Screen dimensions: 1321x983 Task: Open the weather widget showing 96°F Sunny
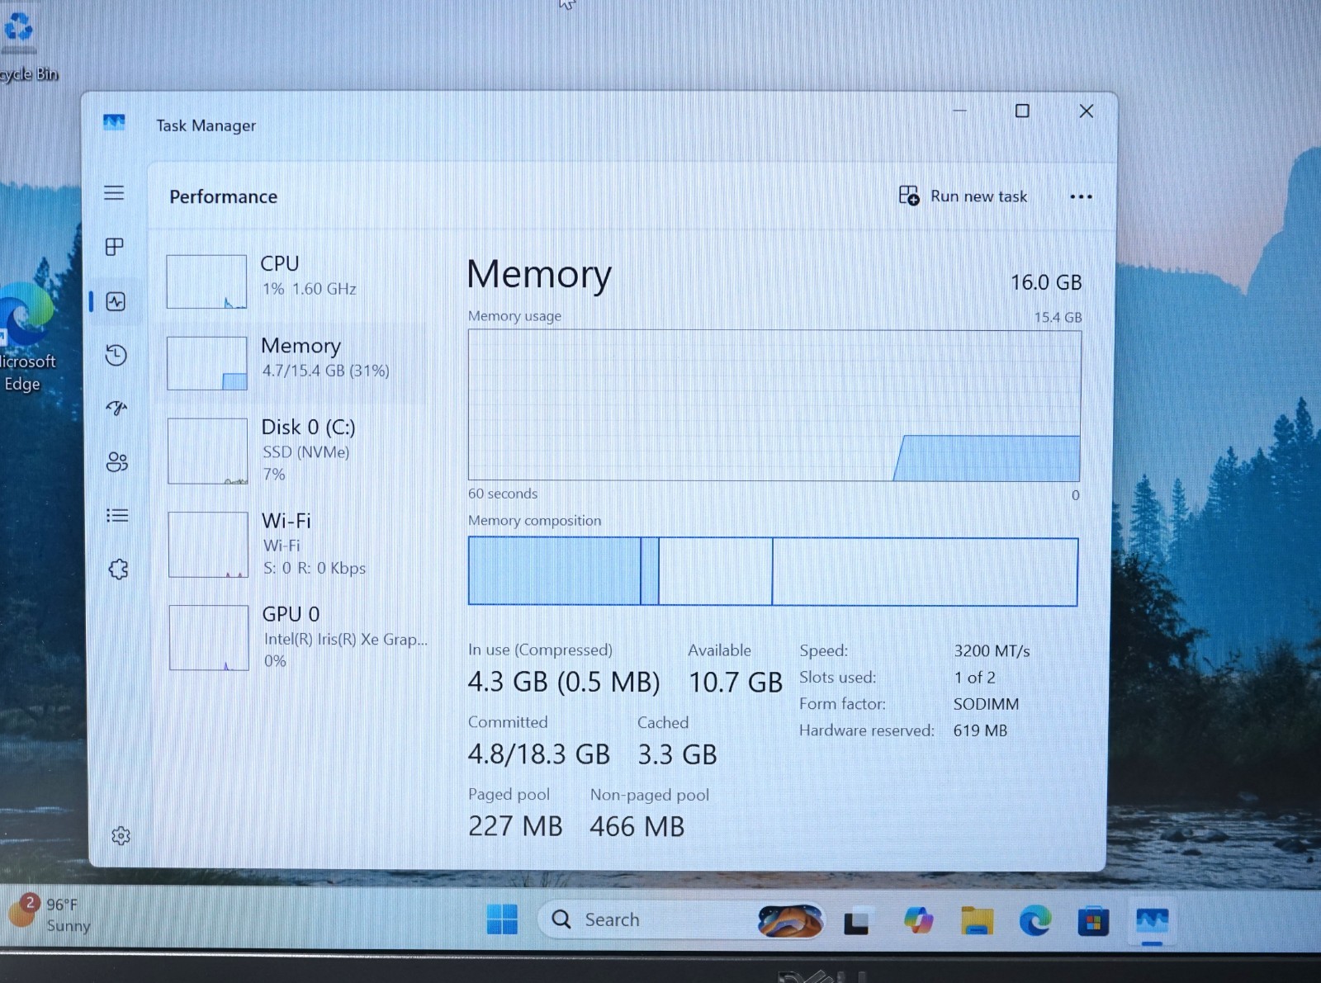tap(50, 914)
